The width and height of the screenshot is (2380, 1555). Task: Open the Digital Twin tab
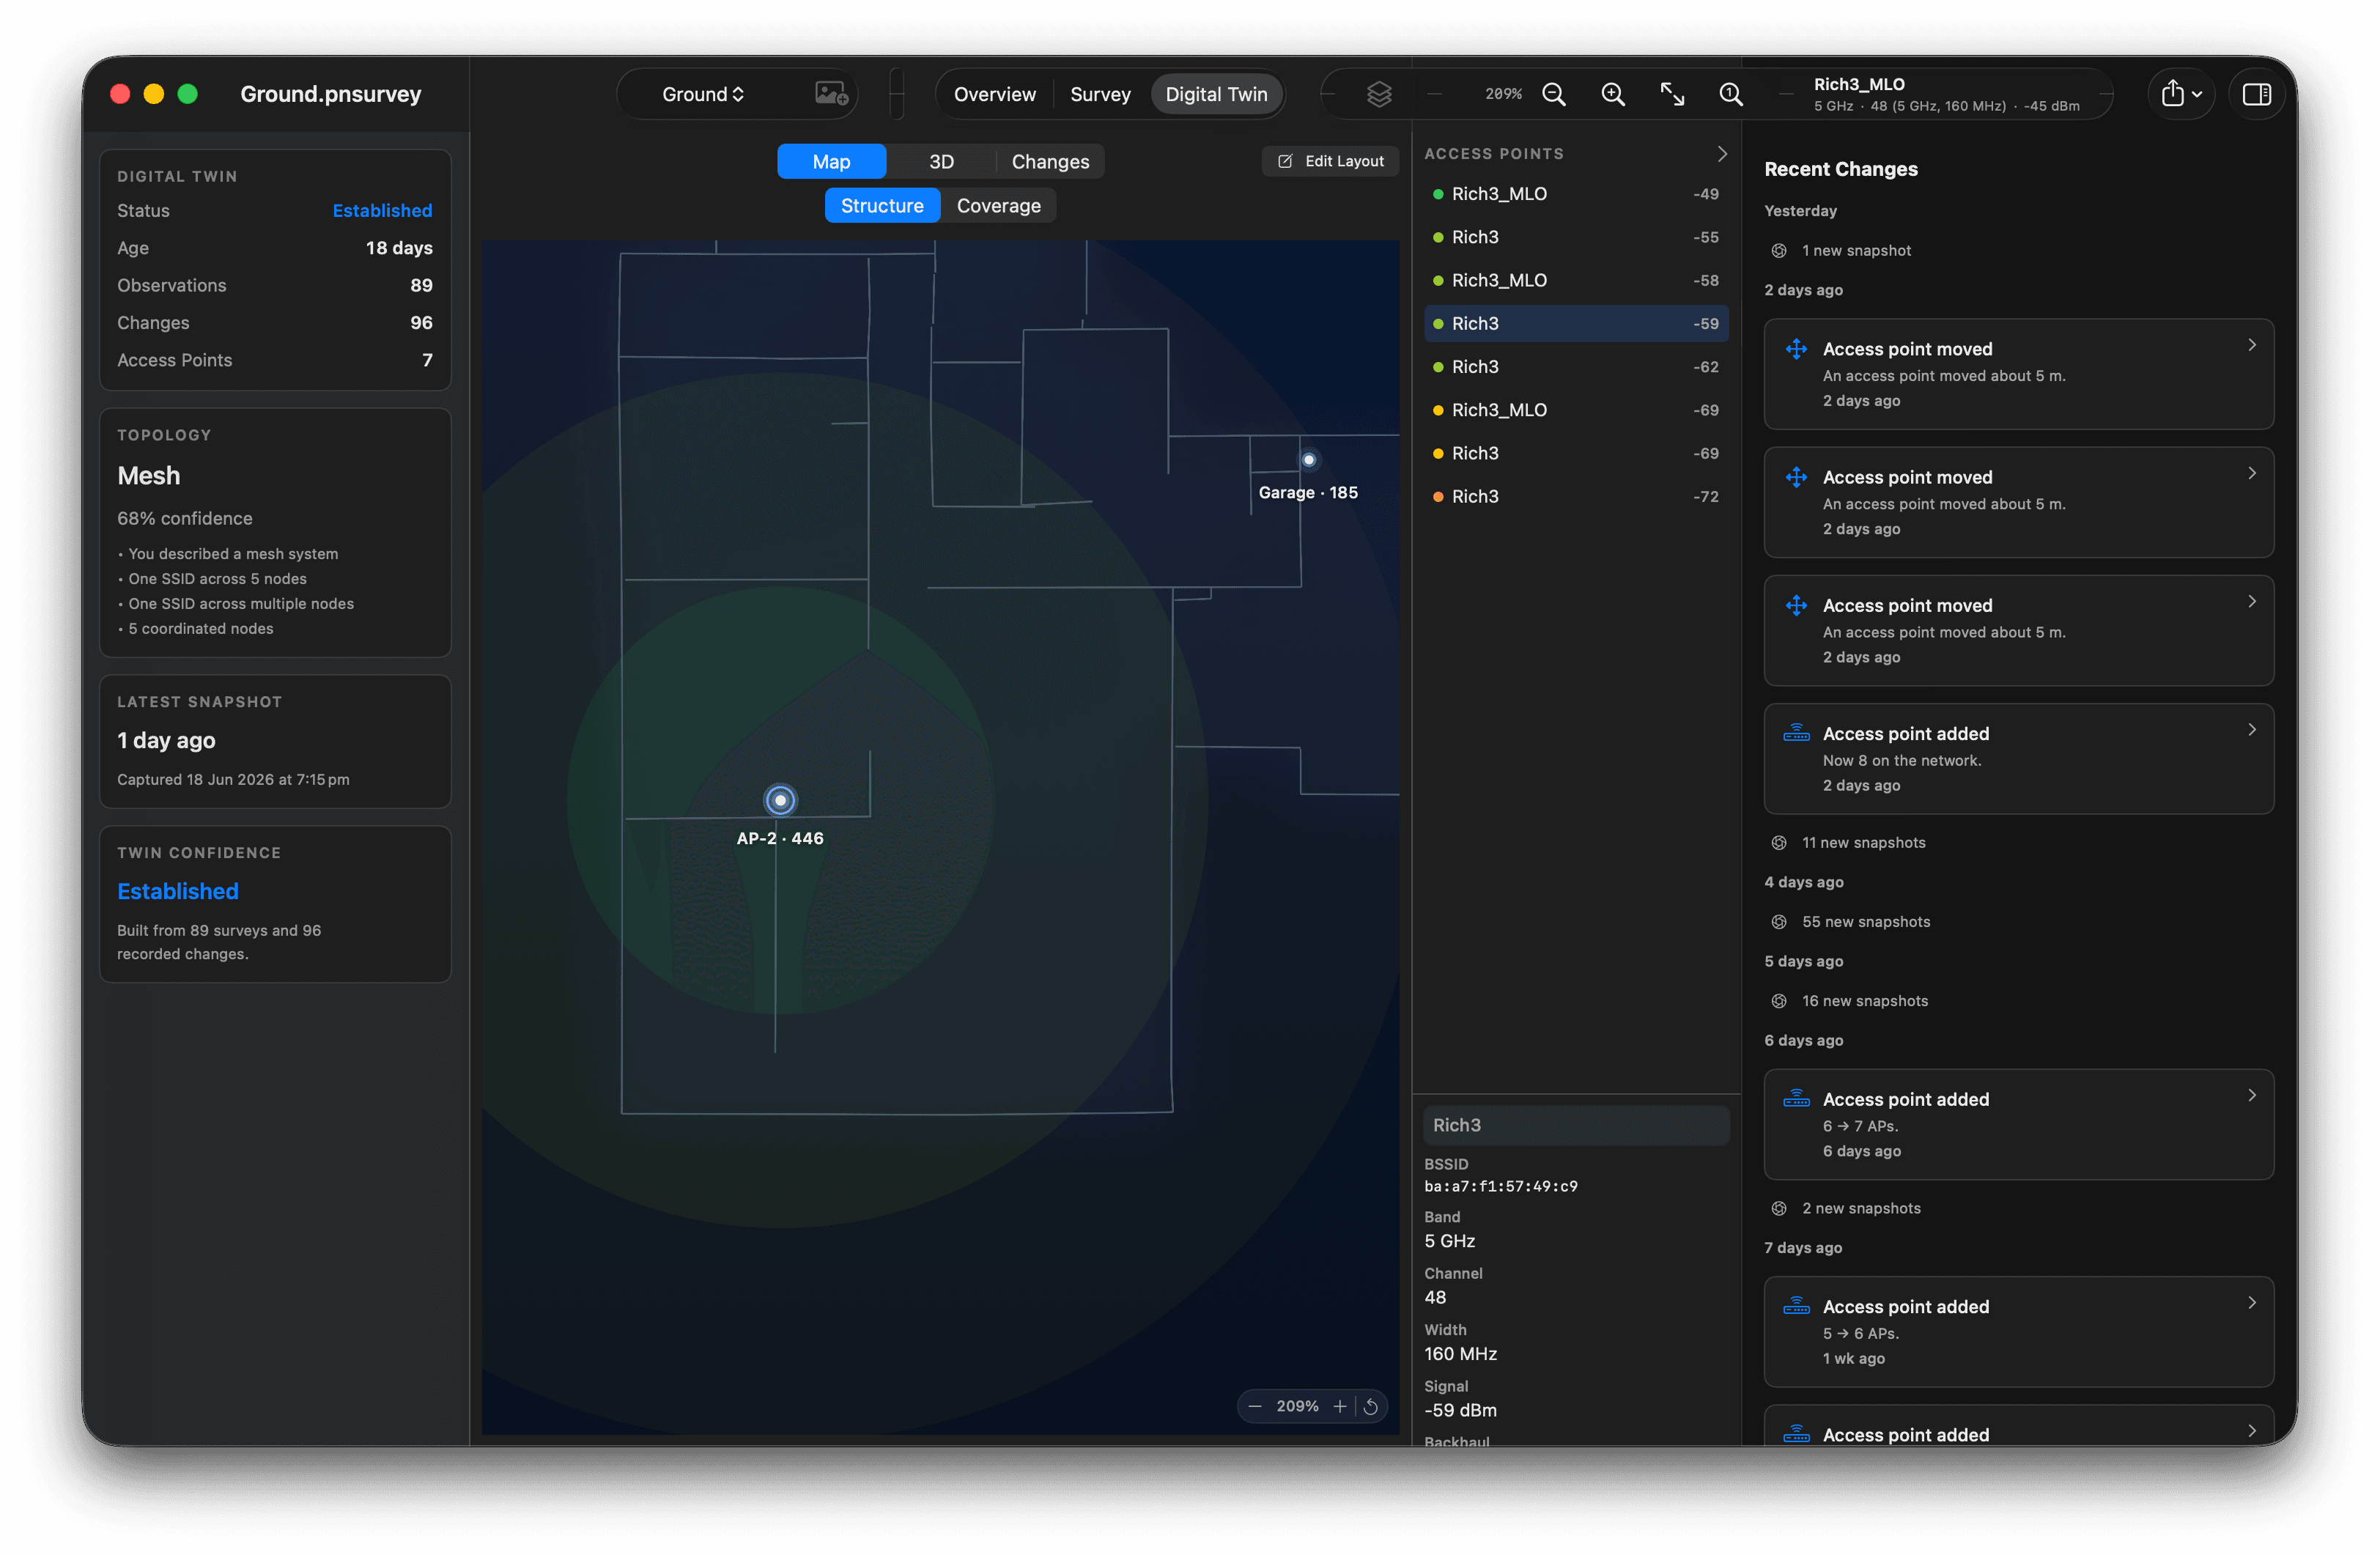tap(1216, 94)
